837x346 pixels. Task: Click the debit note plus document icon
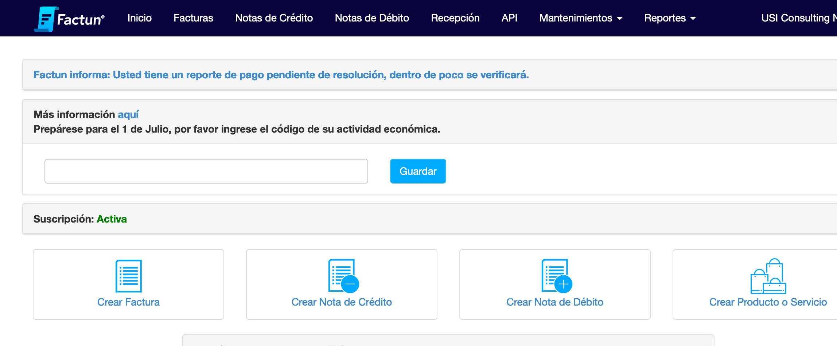(556, 276)
